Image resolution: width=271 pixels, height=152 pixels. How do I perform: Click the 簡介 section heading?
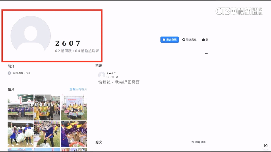[11, 66]
